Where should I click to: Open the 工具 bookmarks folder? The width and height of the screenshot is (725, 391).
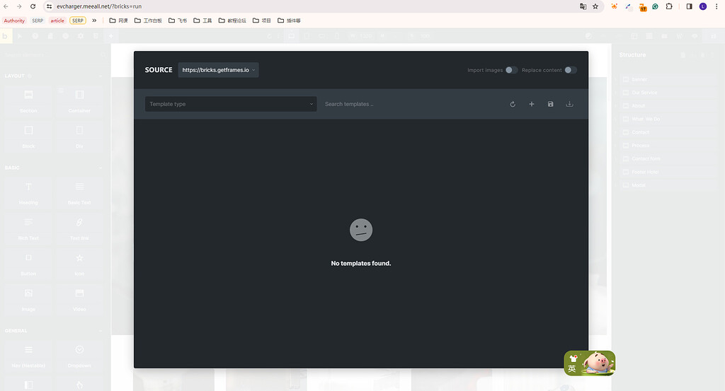click(x=202, y=21)
